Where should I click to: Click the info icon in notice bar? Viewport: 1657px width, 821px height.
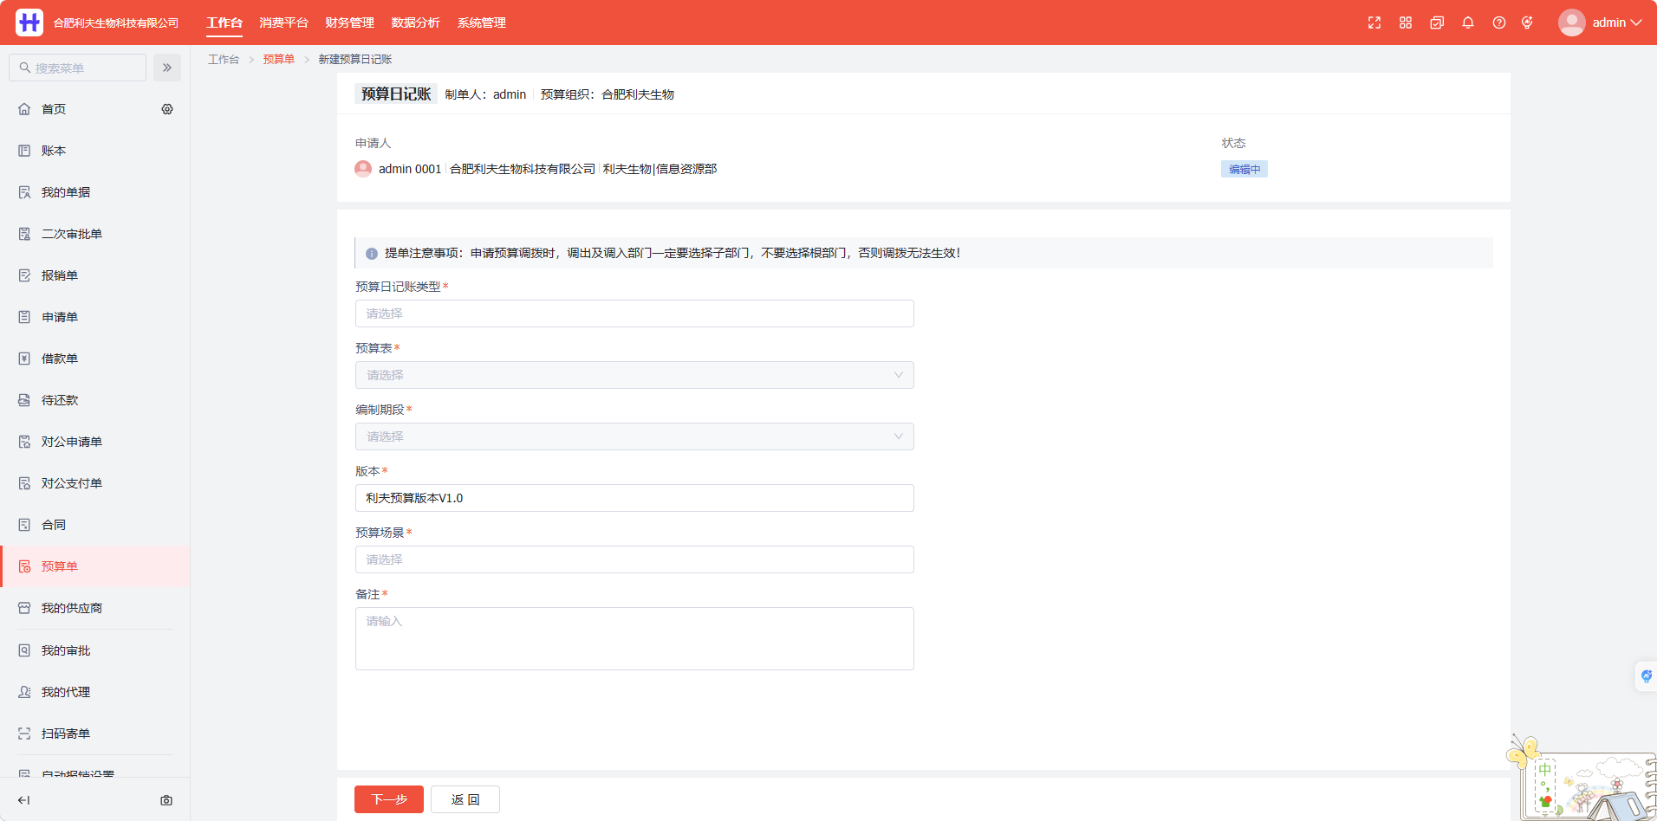coord(372,254)
